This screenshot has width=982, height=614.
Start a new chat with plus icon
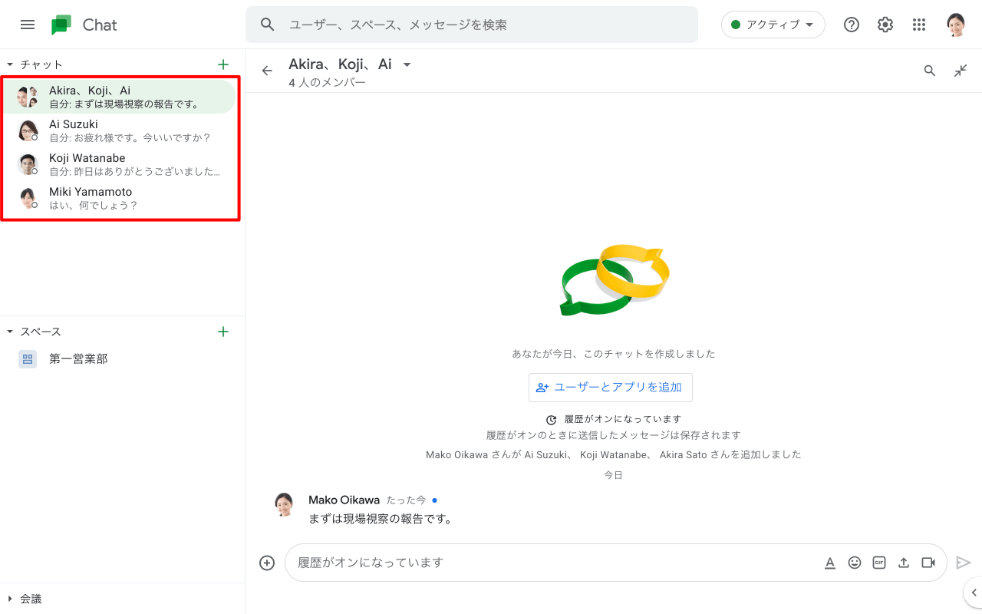223,64
